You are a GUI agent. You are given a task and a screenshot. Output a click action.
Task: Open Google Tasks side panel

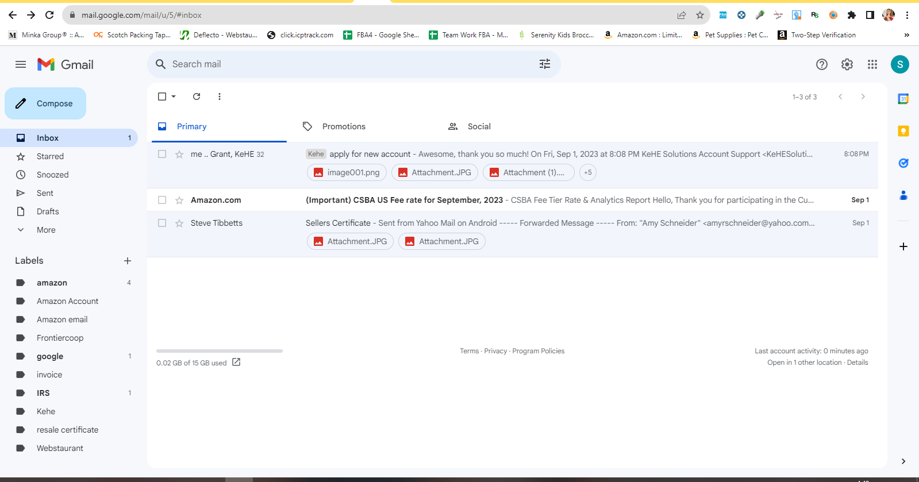click(x=903, y=163)
